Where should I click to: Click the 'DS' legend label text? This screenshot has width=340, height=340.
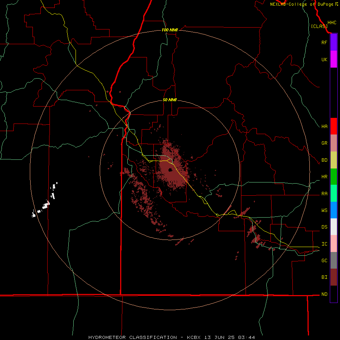pyautogui.click(x=324, y=227)
